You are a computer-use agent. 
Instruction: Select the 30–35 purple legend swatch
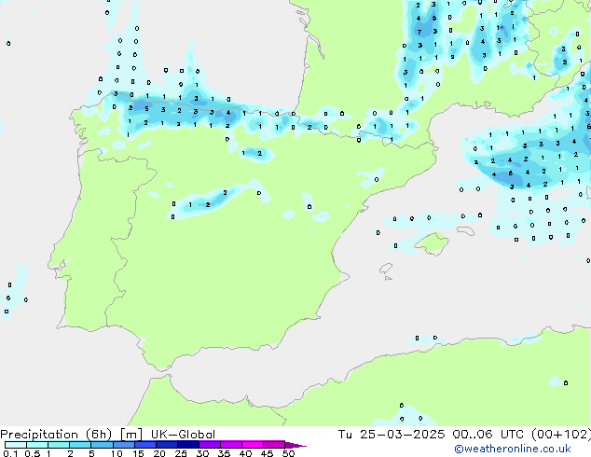pos(209,445)
